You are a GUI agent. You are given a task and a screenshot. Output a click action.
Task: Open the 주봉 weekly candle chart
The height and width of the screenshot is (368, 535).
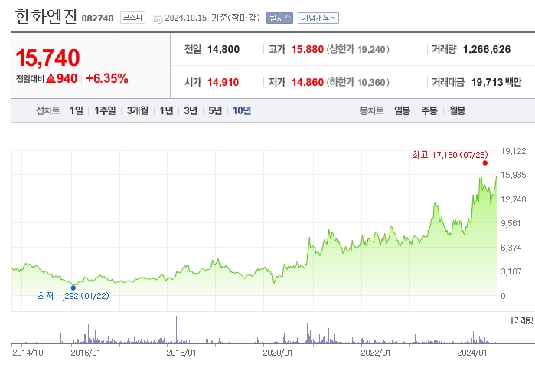point(429,110)
